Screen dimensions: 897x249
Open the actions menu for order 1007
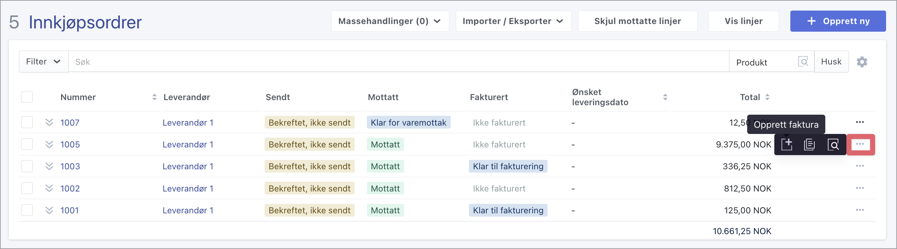coord(860,122)
